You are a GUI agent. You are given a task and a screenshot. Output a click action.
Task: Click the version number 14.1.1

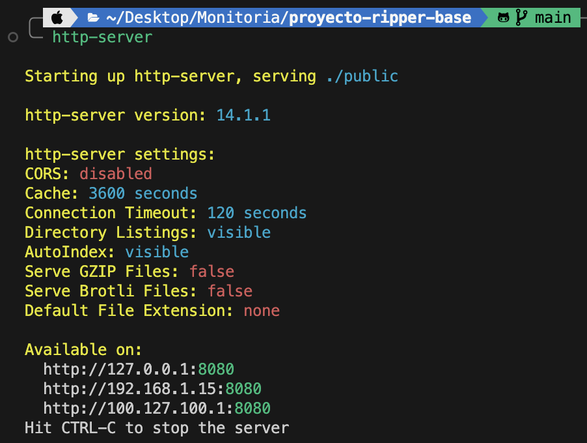point(243,115)
